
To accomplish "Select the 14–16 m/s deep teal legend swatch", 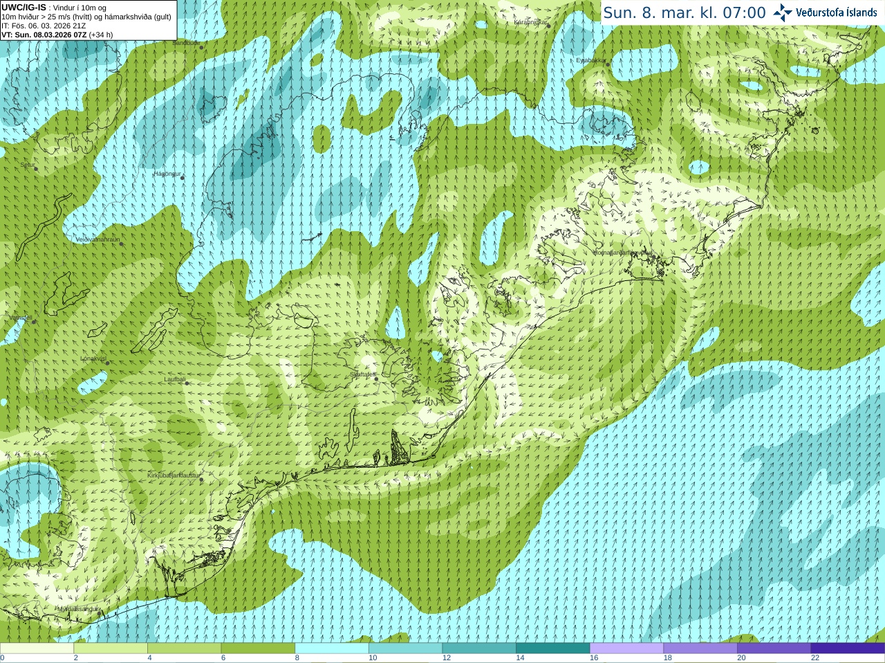I will [x=553, y=648].
